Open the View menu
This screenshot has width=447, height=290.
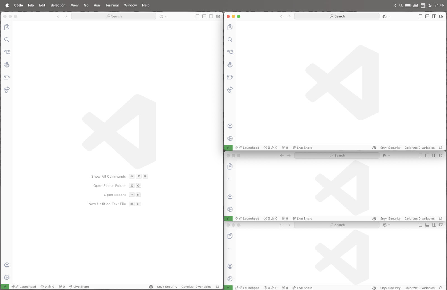click(x=74, y=5)
